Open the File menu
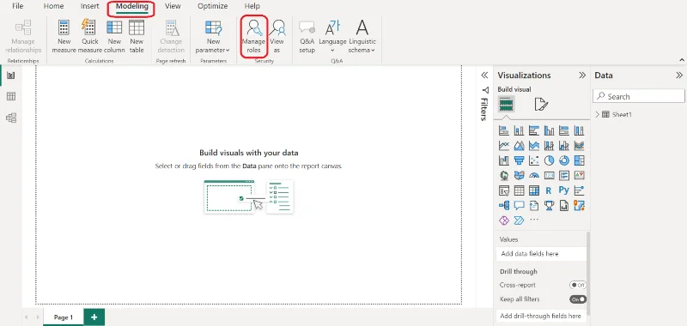 [x=18, y=6]
